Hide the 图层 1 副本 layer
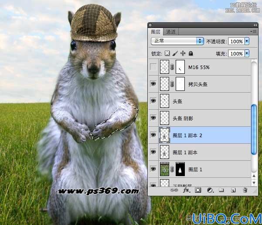The width and height of the screenshot is (262, 225). coord(153,152)
